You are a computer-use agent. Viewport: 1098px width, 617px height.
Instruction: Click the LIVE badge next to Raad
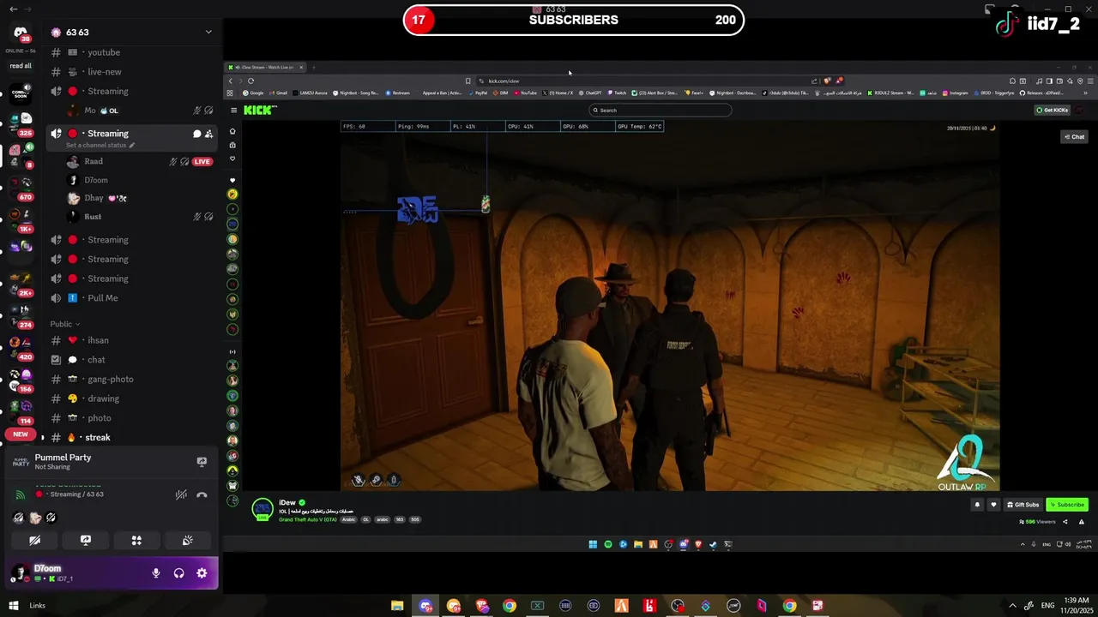click(x=202, y=161)
